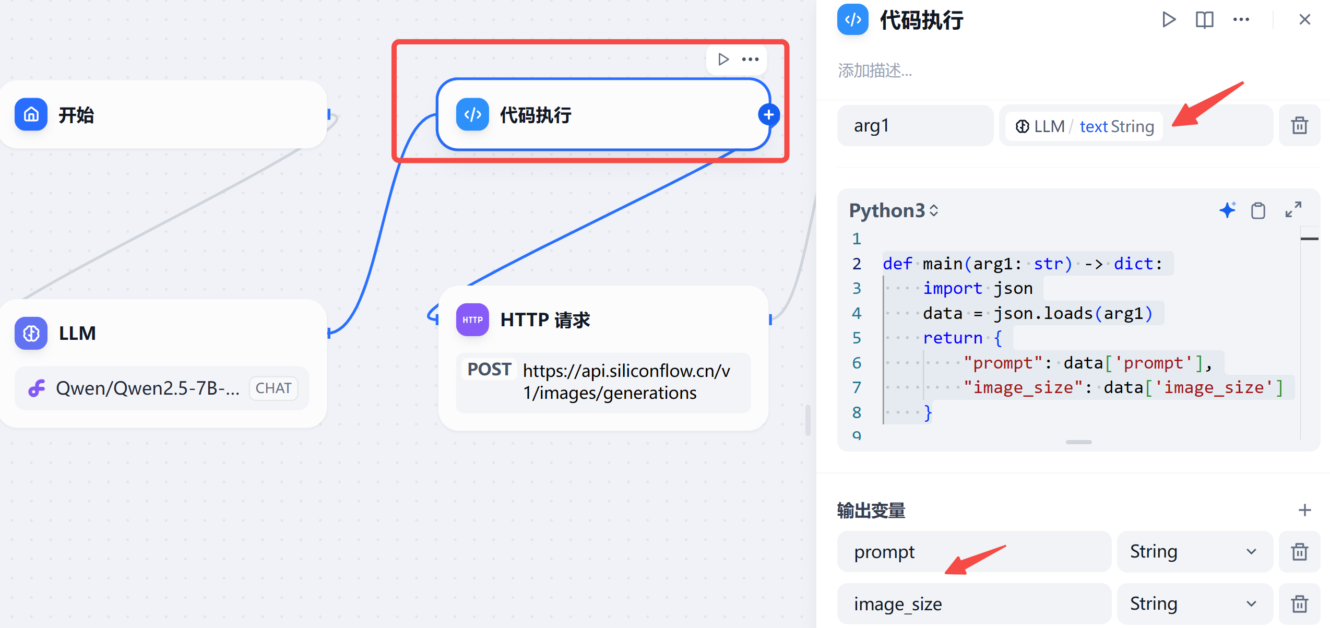Screen dimensions: 1330x628
Task: Expand the code editor to fullscreen
Action: [x=1293, y=210]
